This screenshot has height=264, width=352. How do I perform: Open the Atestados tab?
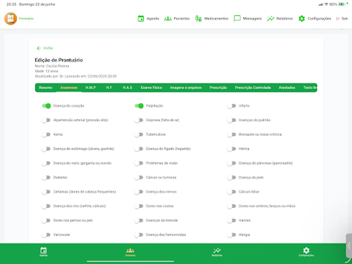[x=287, y=88]
